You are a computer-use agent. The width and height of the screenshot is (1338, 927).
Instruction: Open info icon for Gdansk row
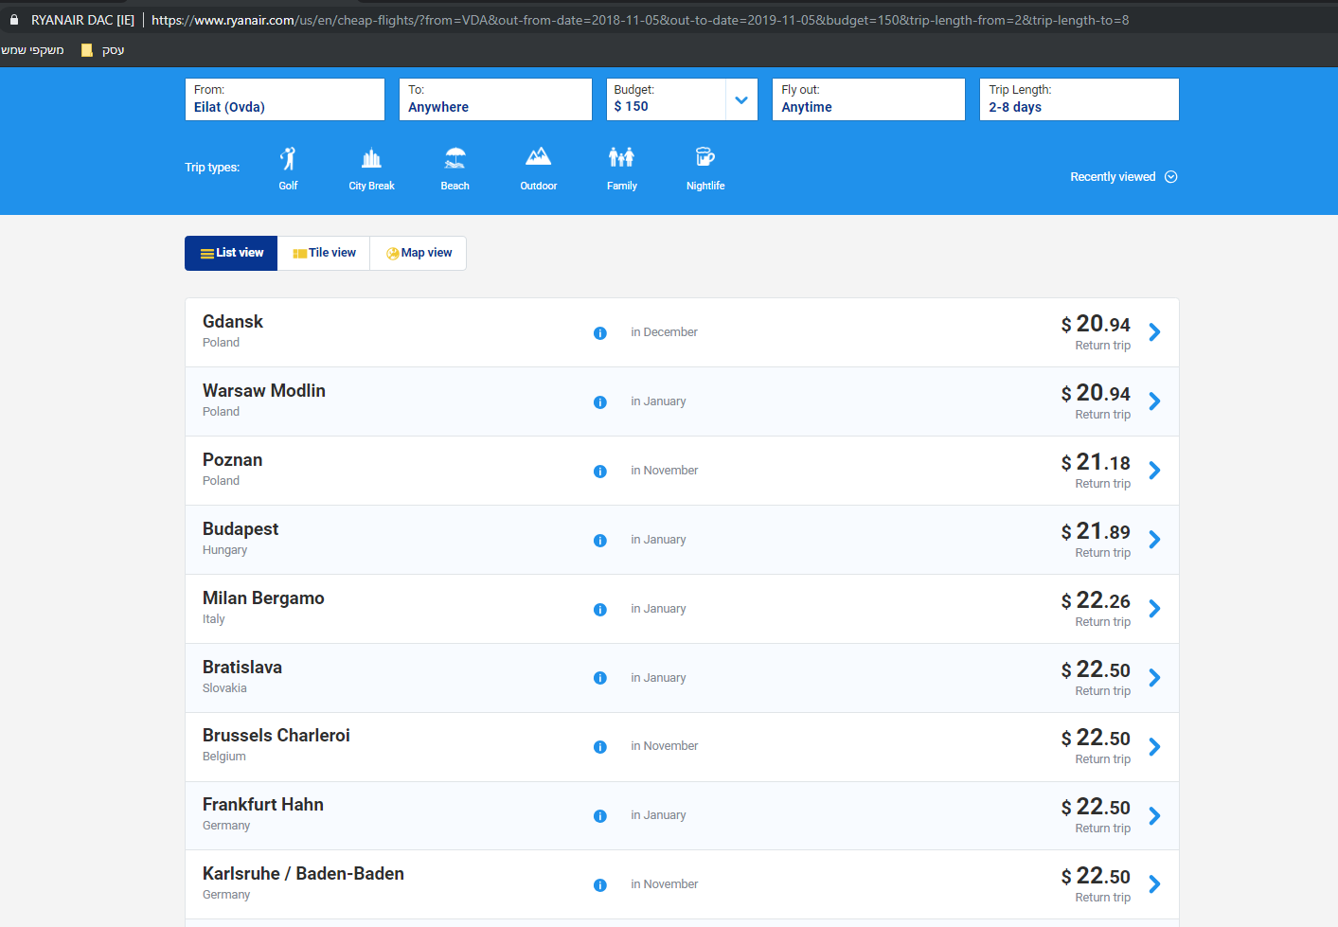[x=599, y=333]
